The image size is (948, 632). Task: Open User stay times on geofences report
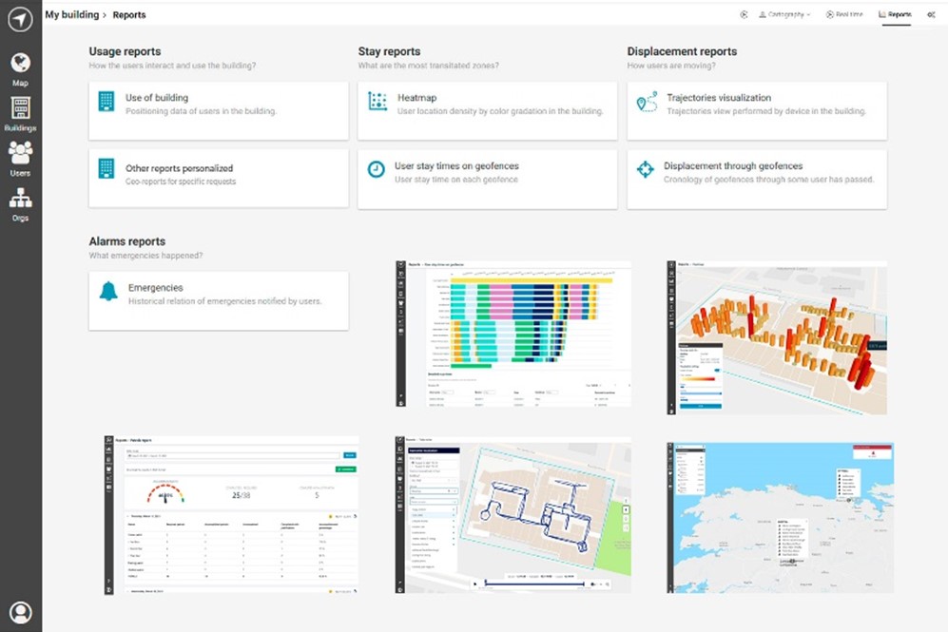(487, 180)
